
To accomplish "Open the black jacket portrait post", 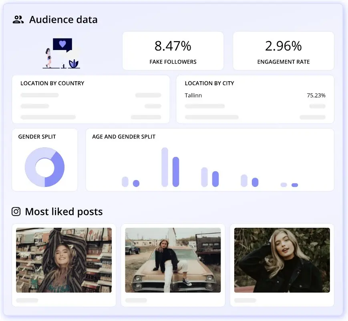I will (x=282, y=260).
